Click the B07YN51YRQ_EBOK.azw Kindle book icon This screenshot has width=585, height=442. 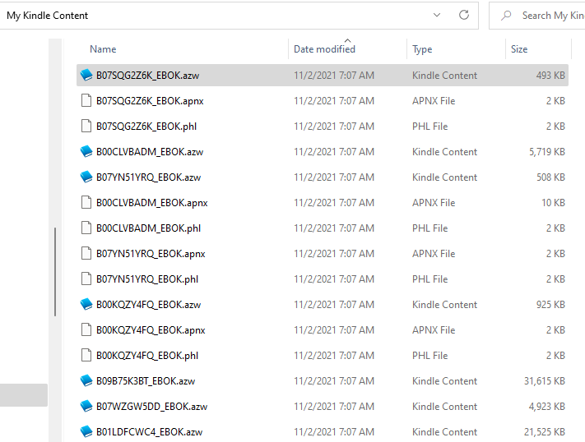86,177
